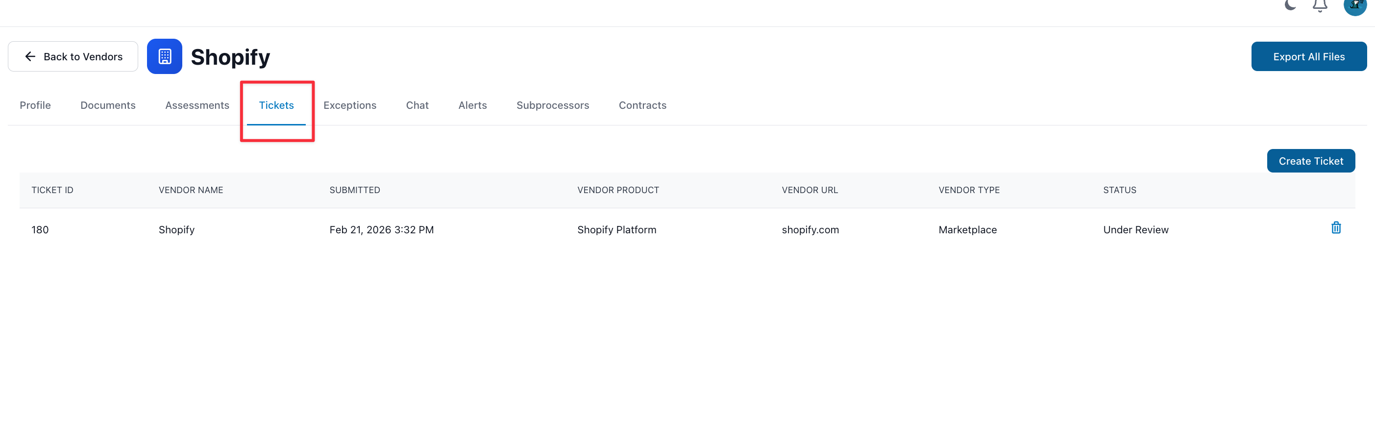1375x446 pixels.
Task: Open the Documents tab
Action: (x=108, y=105)
